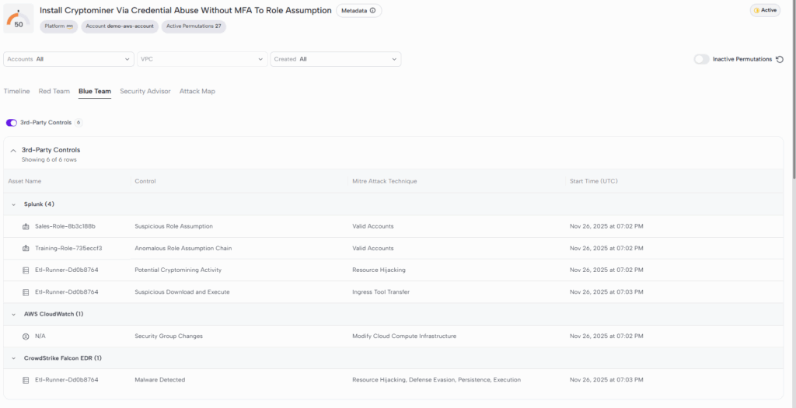Click the start time in Malware Detected row
Screen dimensions: 796x408
coord(606,379)
